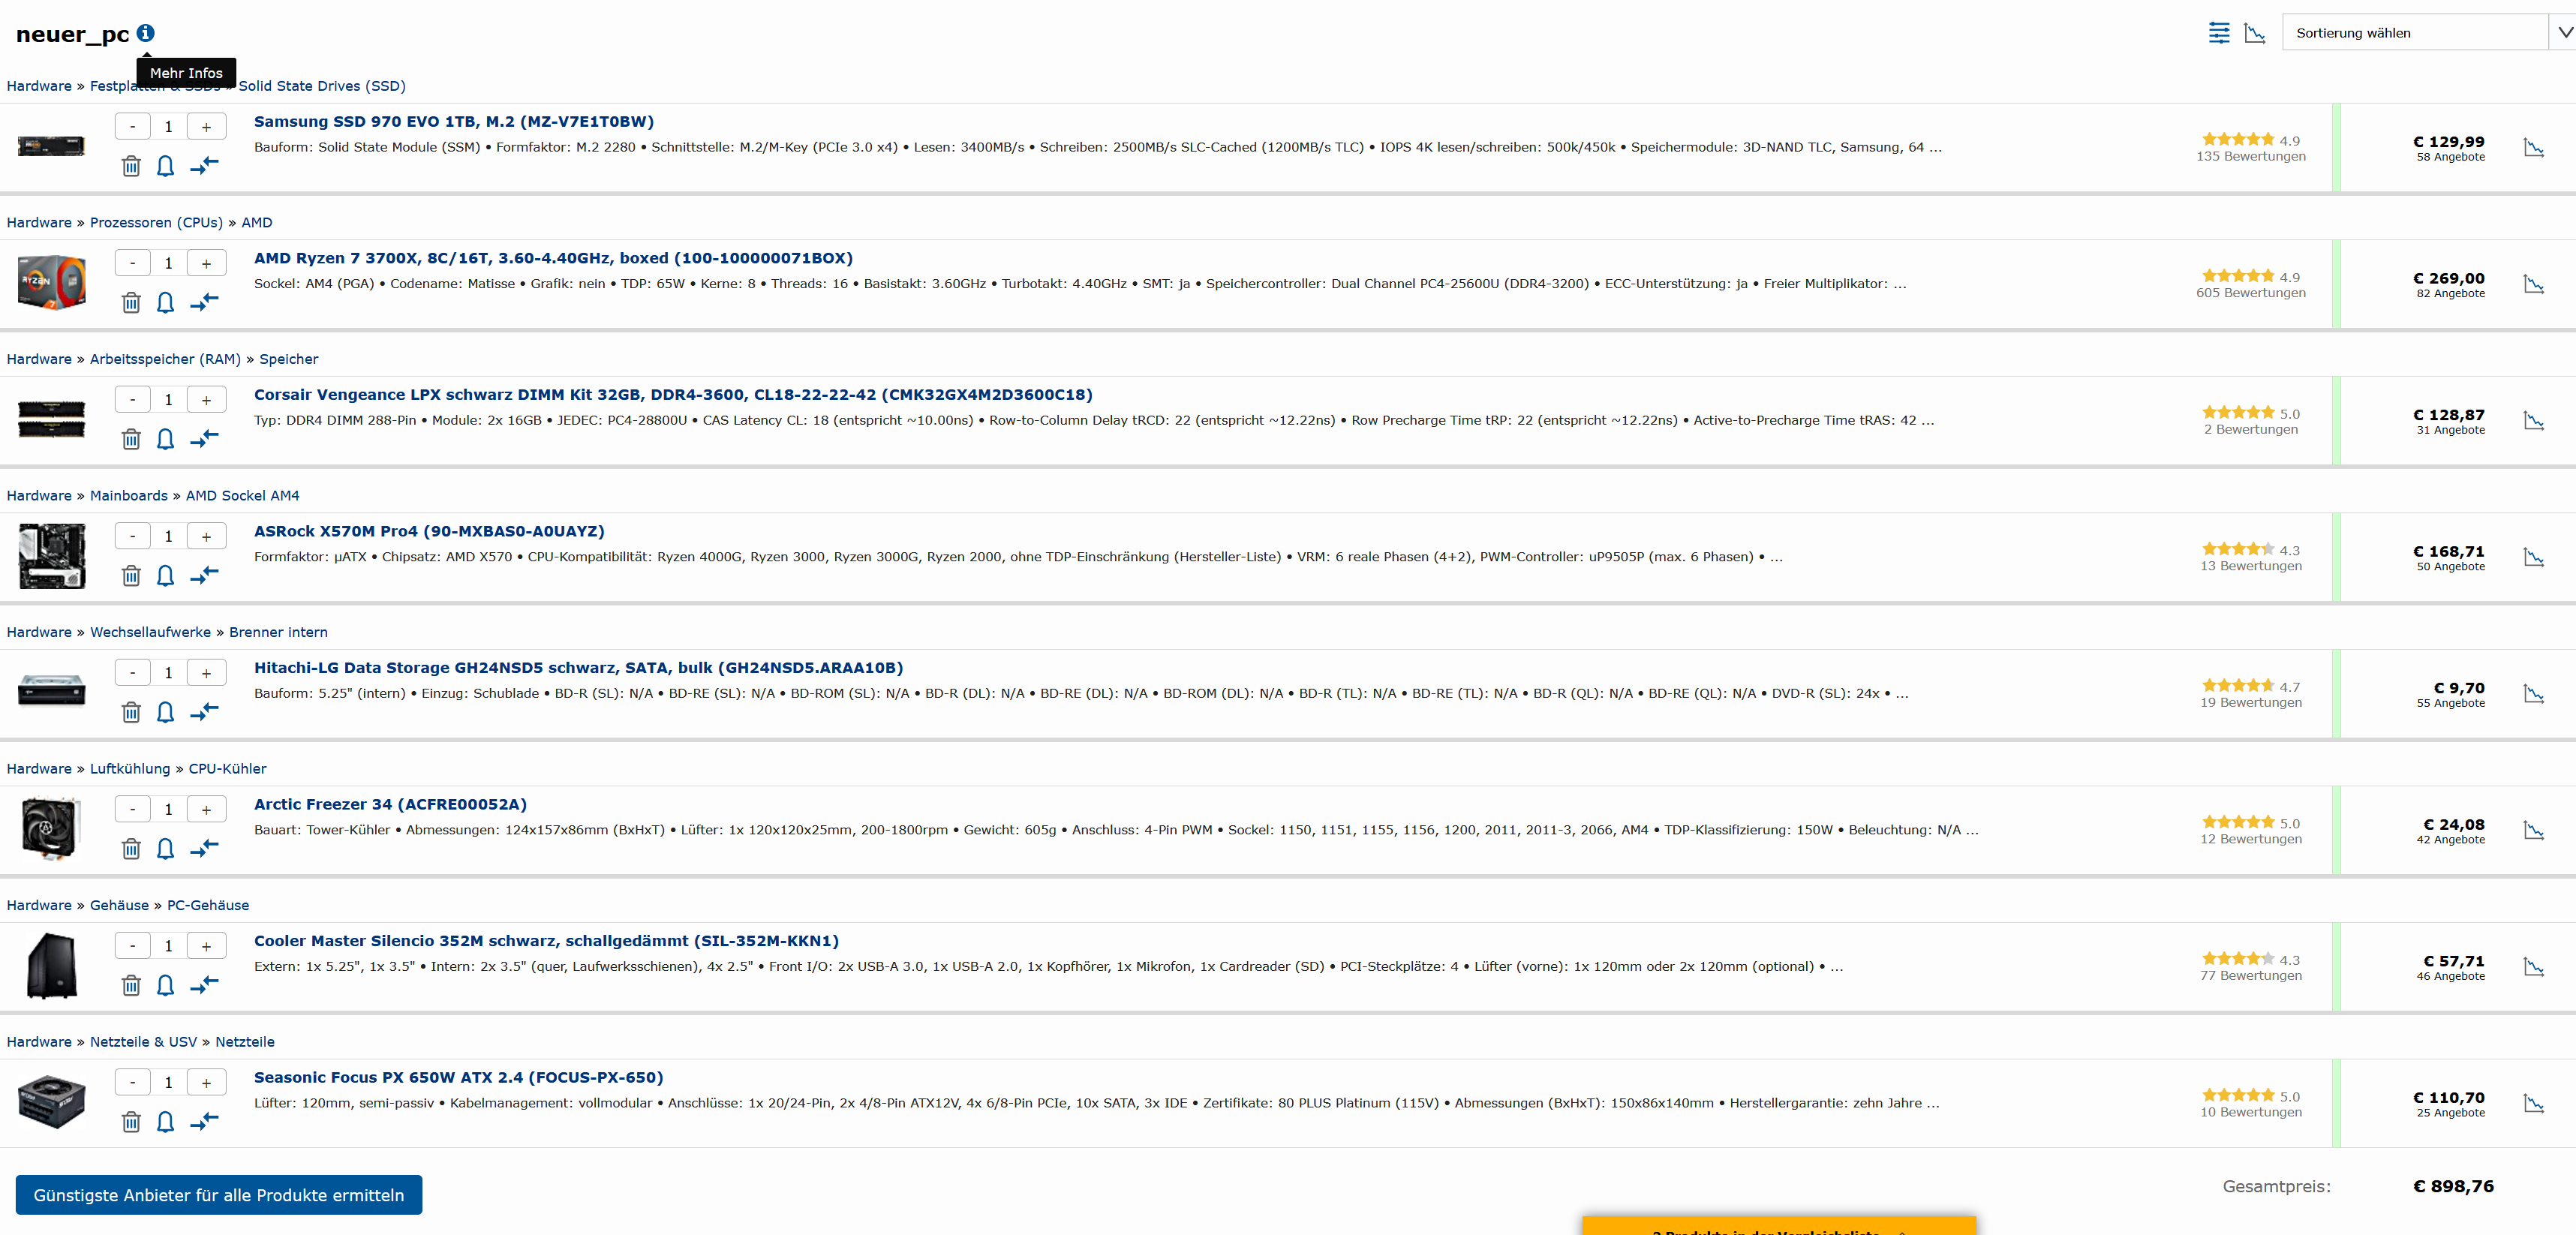Increase quantity of Samsung SSD 970 EVO
The width and height of the screenshot is (2576, 1235).
click(x=206, y=127)
